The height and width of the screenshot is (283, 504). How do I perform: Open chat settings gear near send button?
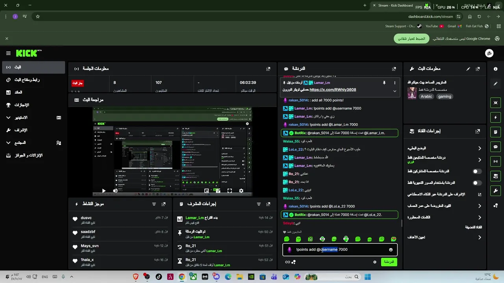(x=374, y=262)
